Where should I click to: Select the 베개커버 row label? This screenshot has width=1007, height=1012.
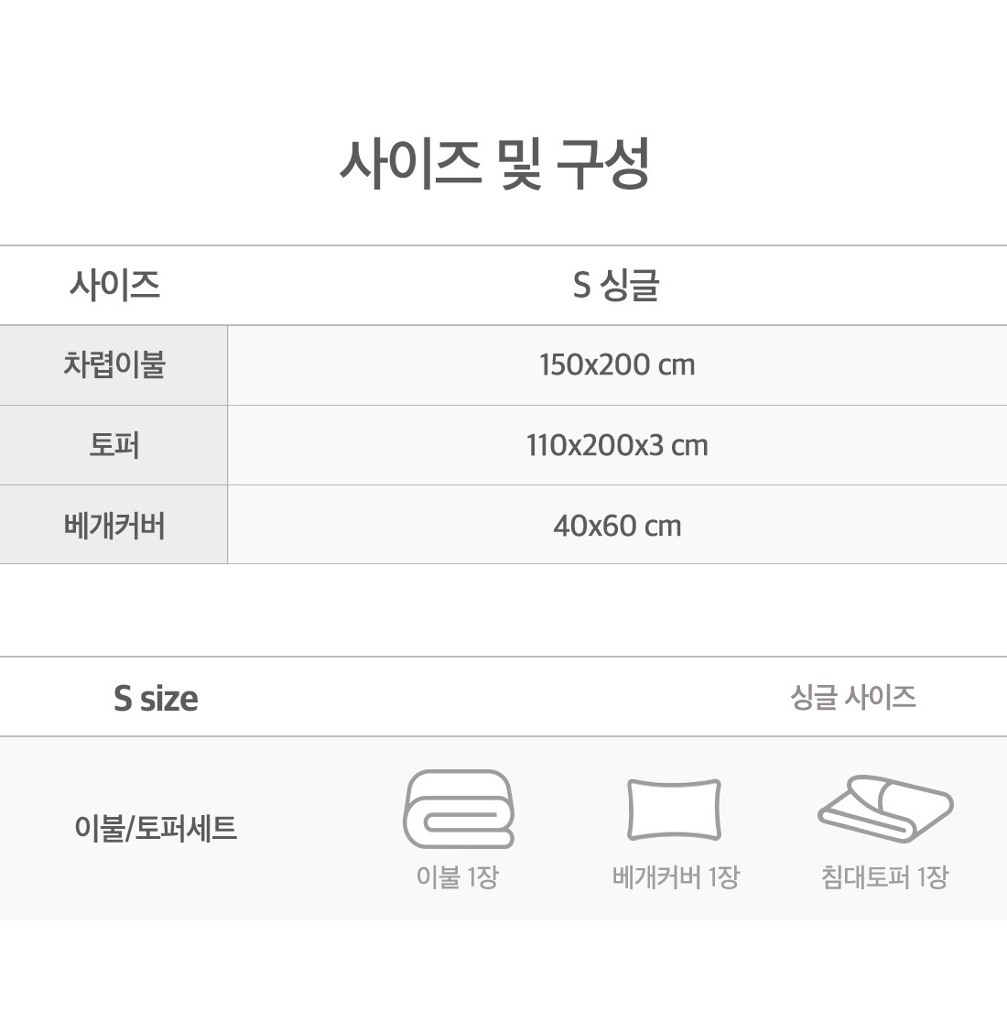114,526
